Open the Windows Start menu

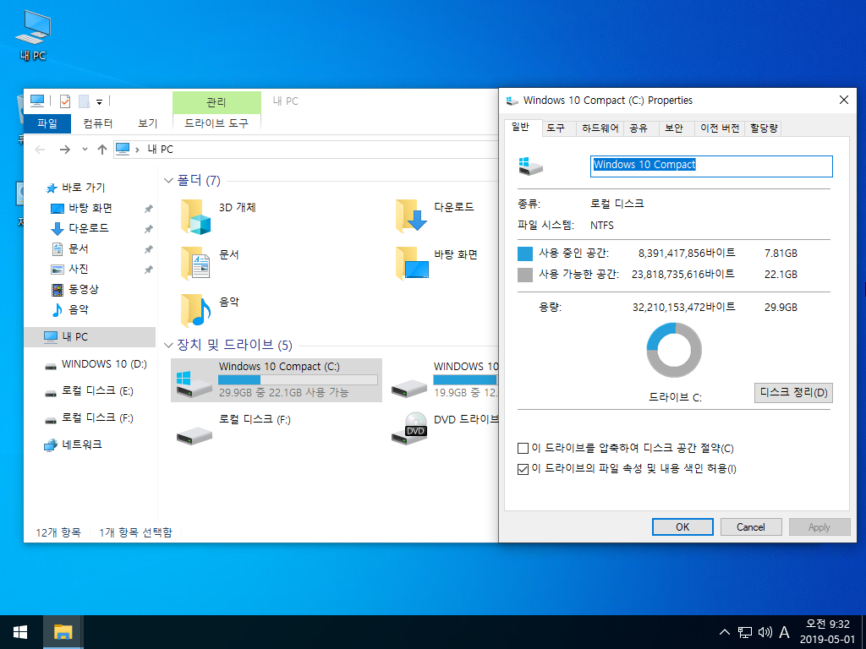[x=20, y=632]
